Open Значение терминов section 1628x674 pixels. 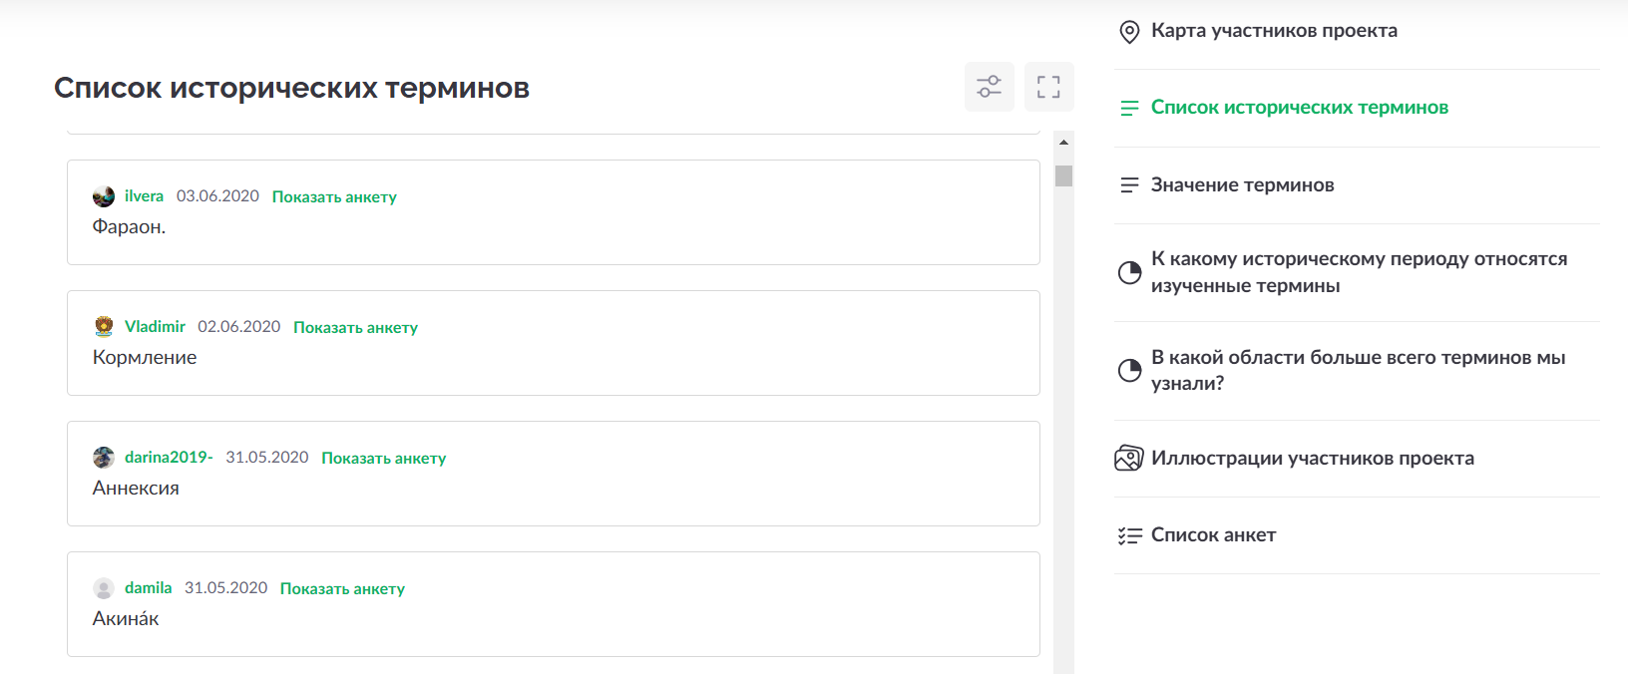pos(1242,185)
